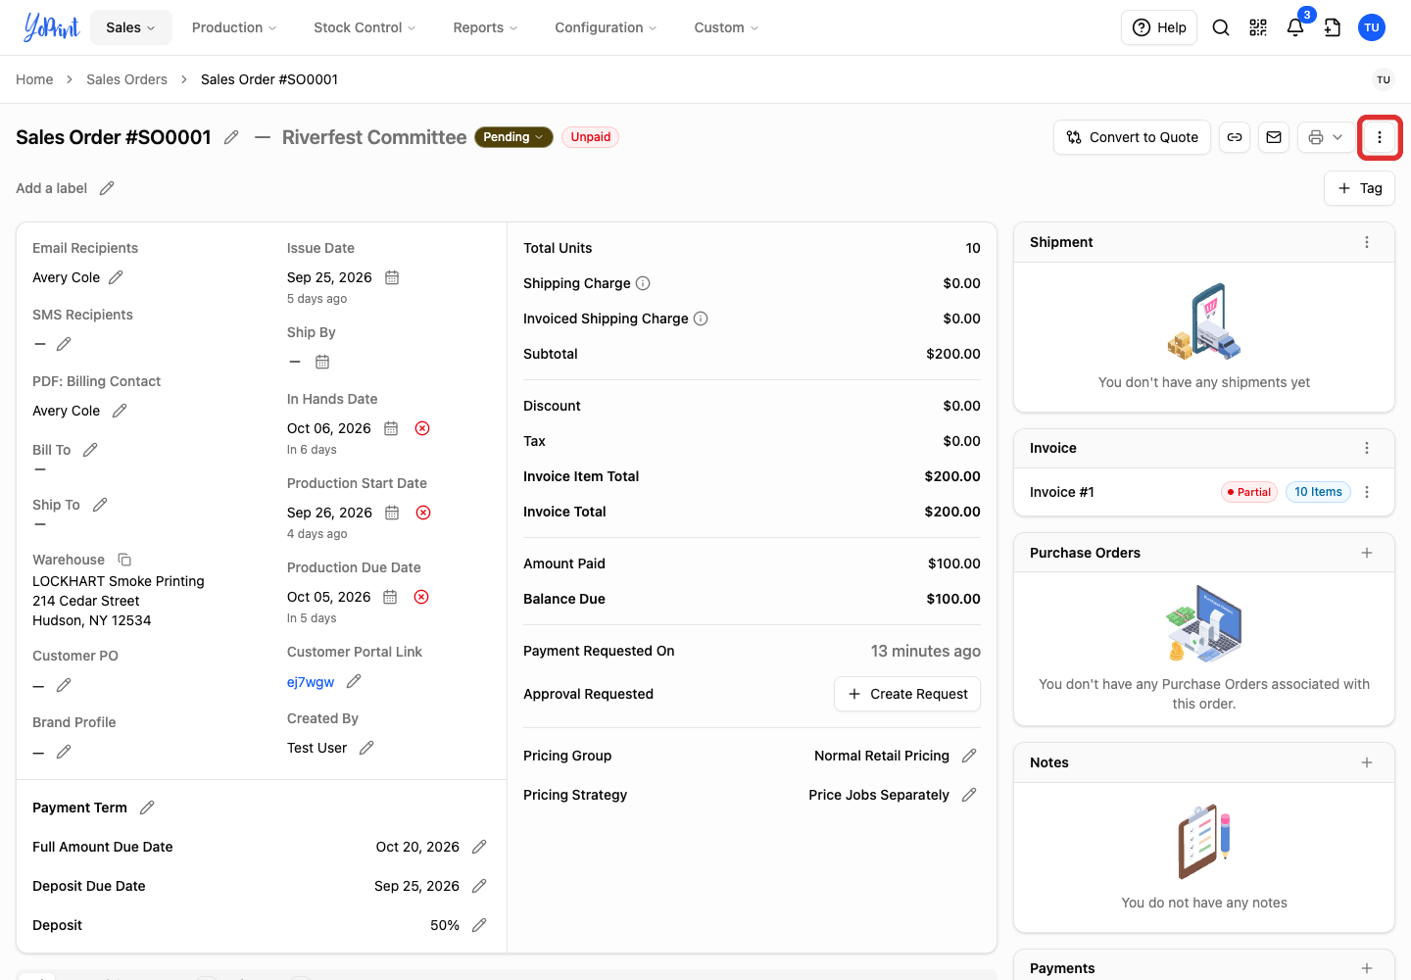Viewport: 1411px width, 980px height.
Task: Open the Stock Control menu
Action: pyautogui.click(x=365, y=27)
